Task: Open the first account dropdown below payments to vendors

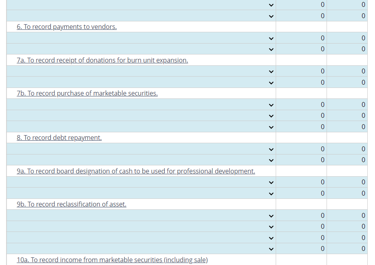Action: pos(270,38)
